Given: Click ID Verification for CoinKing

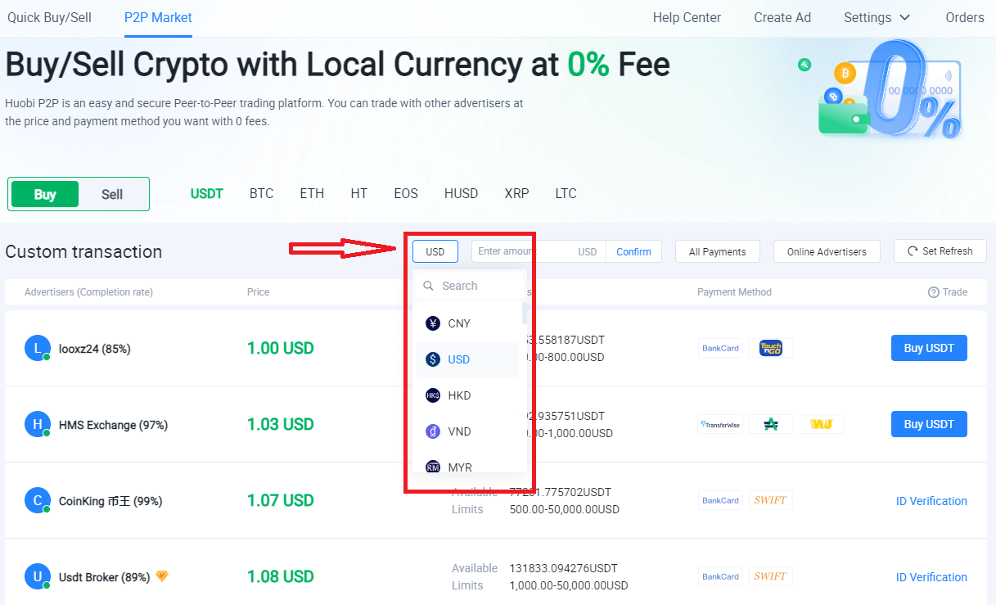Looking at the screenshot, I should click(x=931, y=501).
